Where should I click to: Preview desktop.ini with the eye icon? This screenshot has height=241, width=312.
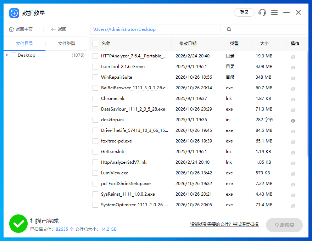pyautogui.click(x=293, y=121)
